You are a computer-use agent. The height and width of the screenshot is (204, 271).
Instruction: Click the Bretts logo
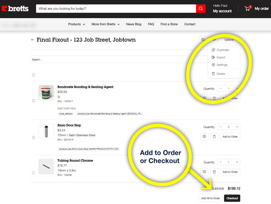[x=15, y=9]
